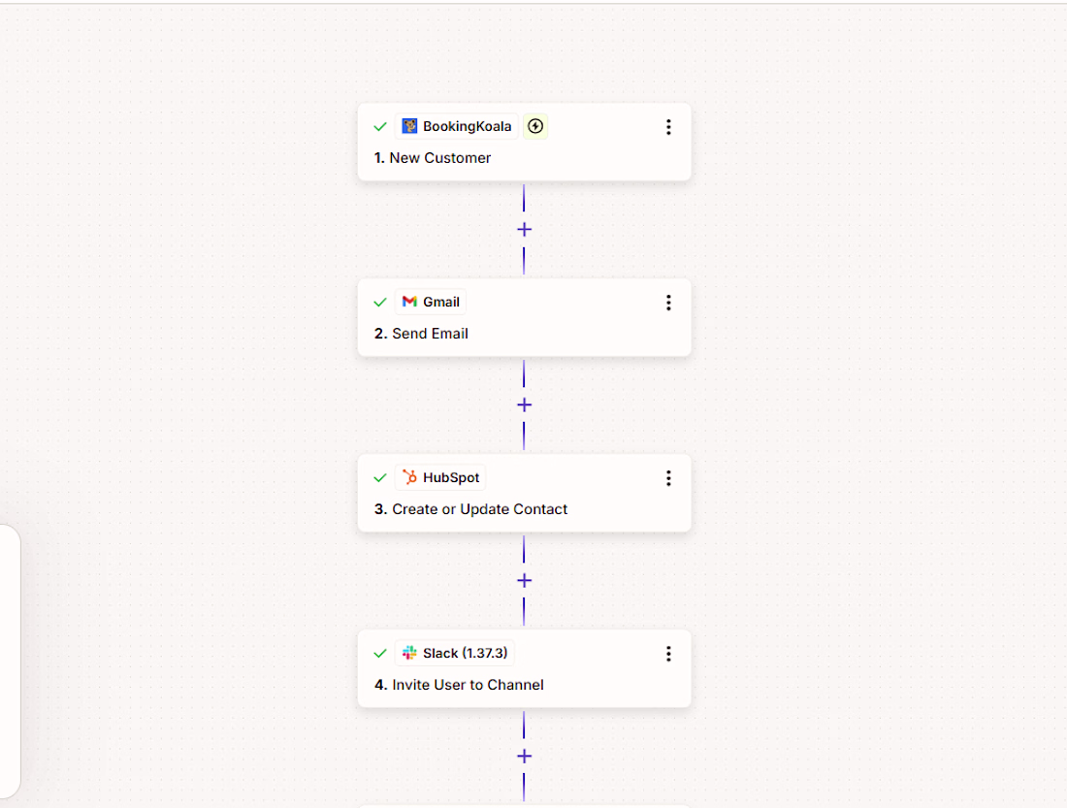
Task: Open three-dot menu on Send Email step
Action: coord(668,303)
